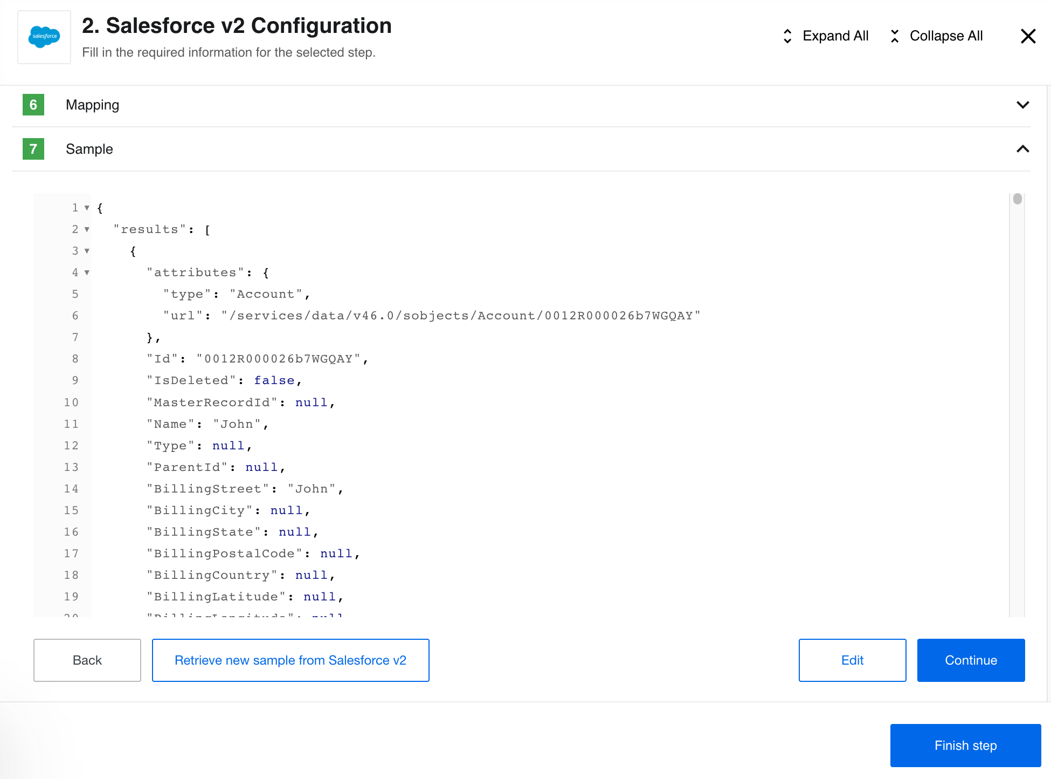1051x779 pixels.
Task: Expand the Mapping section chevron
Action: click(x=1022, y=105)
